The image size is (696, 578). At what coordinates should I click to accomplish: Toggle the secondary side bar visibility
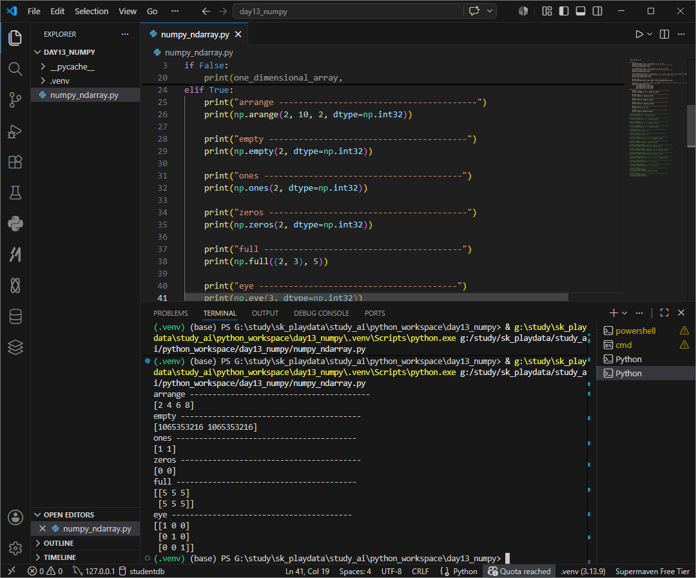click(597, 11)
